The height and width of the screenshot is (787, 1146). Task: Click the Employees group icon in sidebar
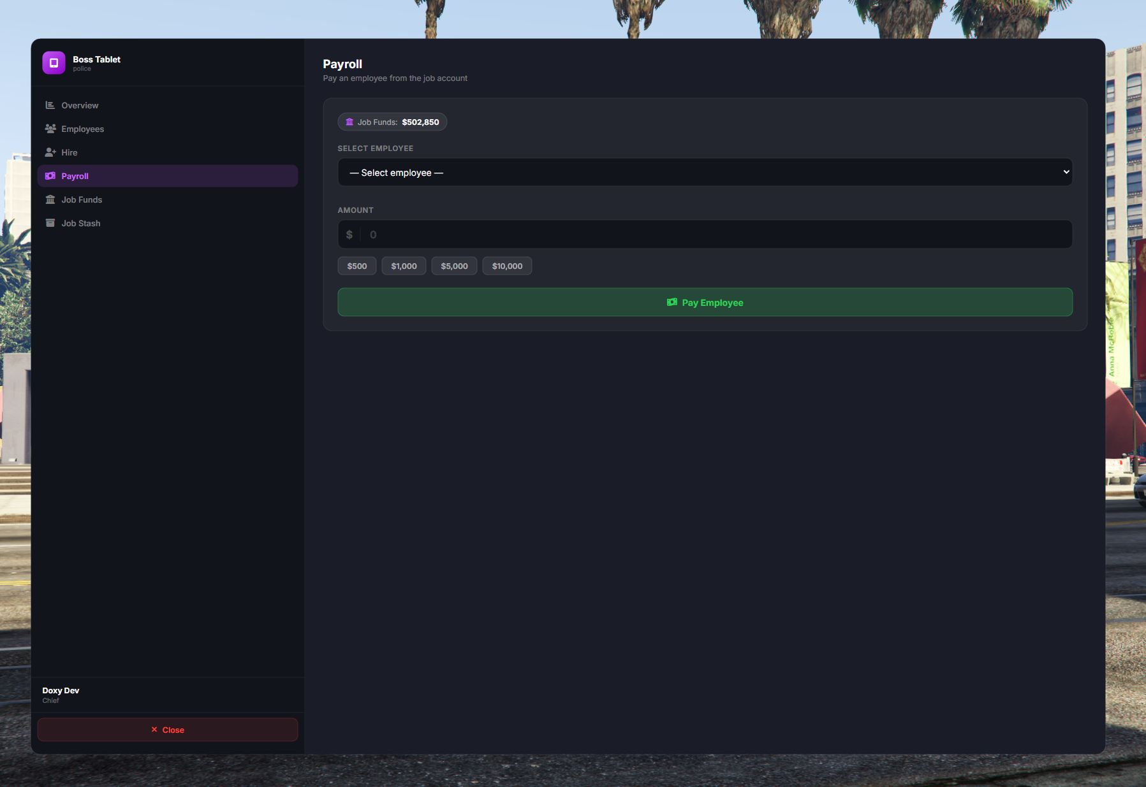[50, 129]
